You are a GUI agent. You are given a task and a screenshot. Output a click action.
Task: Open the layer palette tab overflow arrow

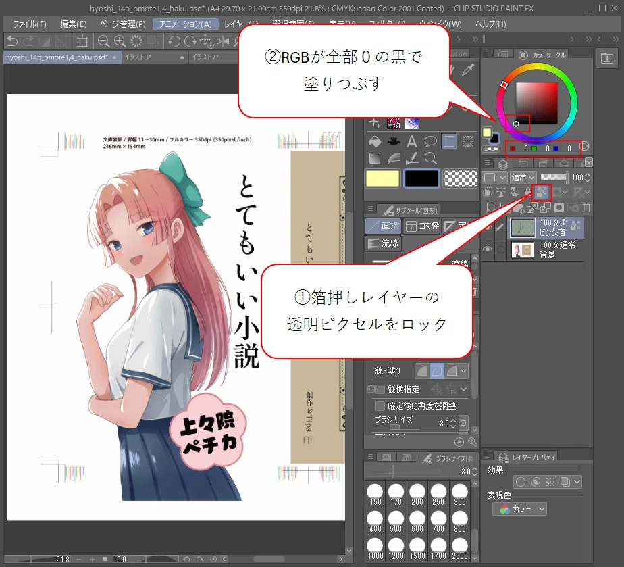coord(589,162)
